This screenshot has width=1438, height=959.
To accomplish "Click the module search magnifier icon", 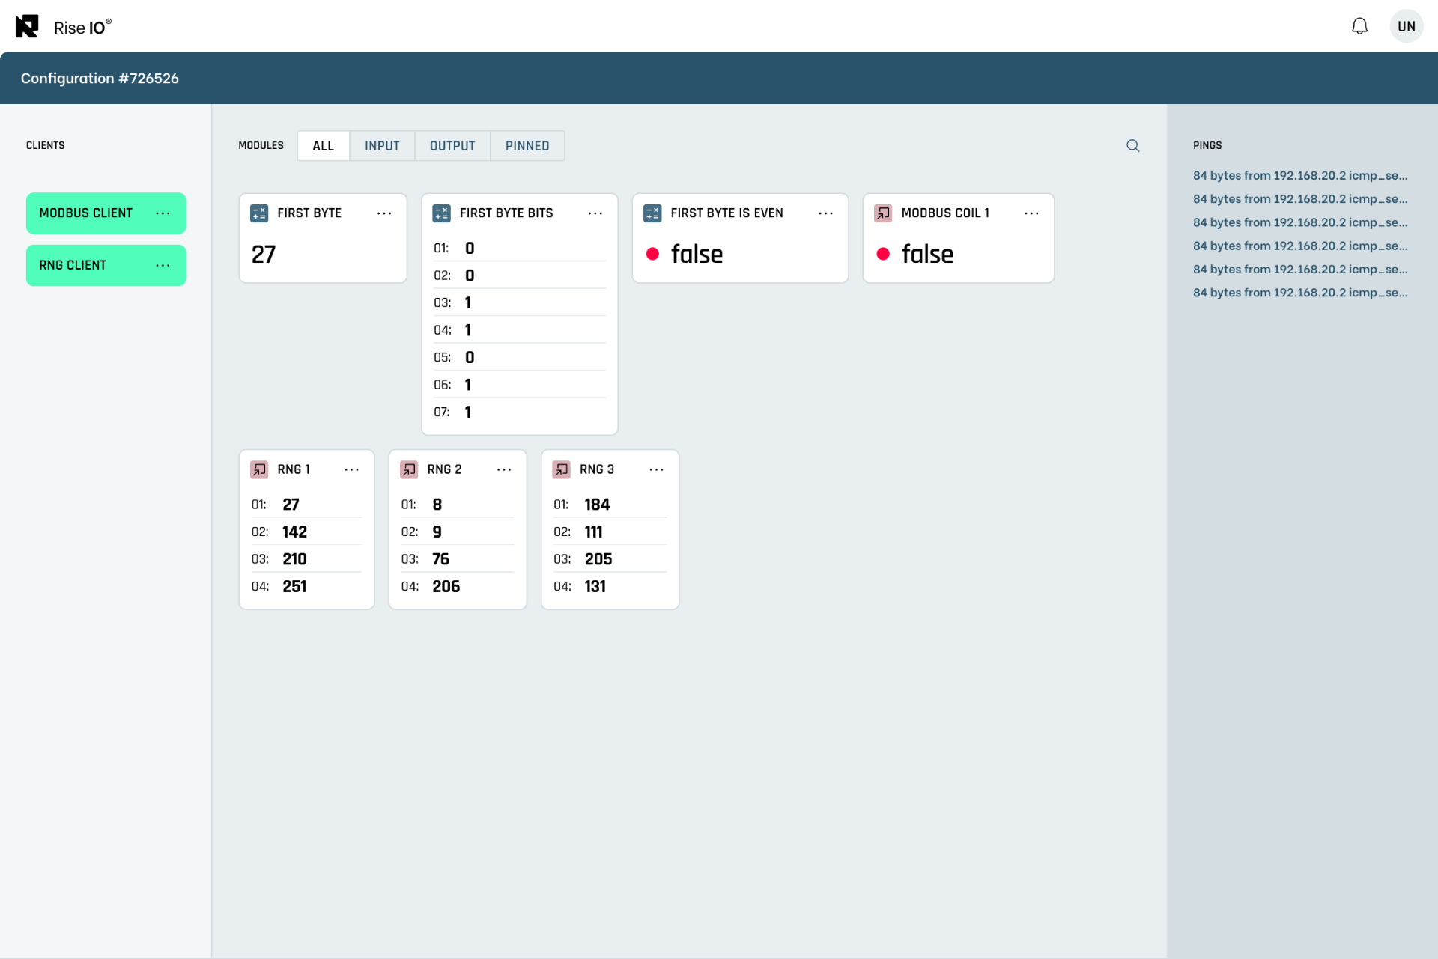I will 1132,146.
